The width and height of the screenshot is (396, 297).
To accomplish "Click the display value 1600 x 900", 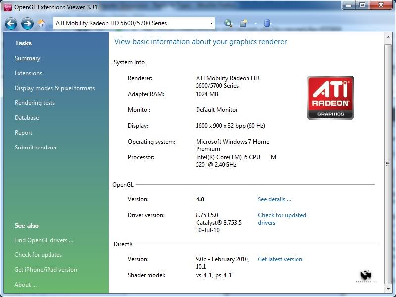I will click(x=230, y=126).
